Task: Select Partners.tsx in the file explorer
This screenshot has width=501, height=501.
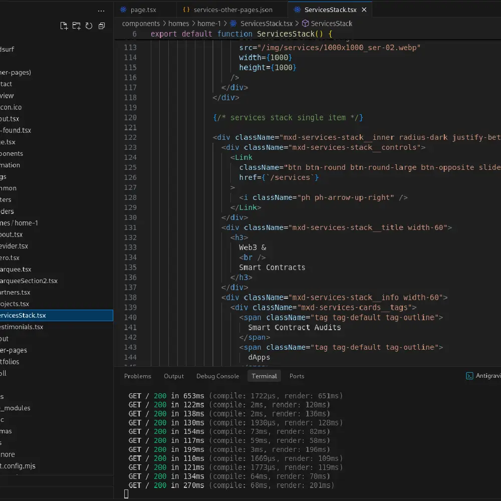Action: (15, 292)
